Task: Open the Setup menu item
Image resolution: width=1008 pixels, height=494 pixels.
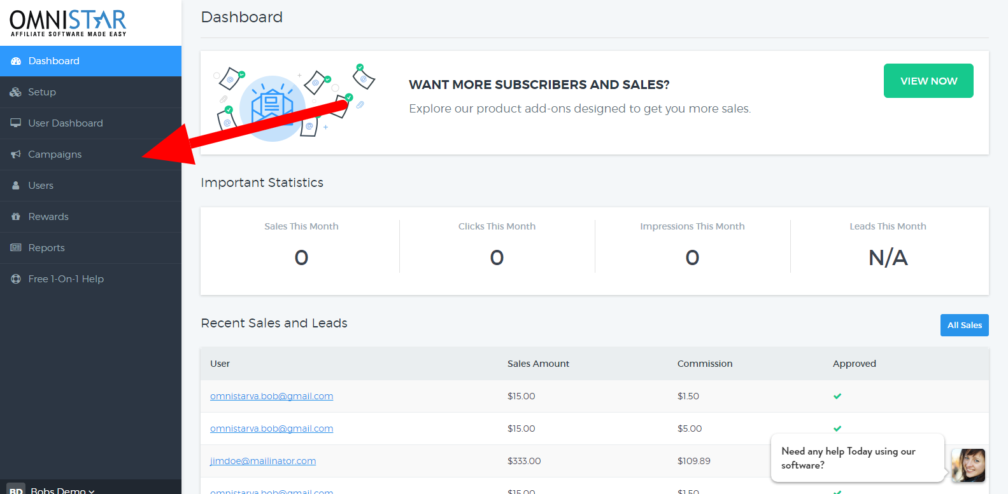Action: [90, 92]
